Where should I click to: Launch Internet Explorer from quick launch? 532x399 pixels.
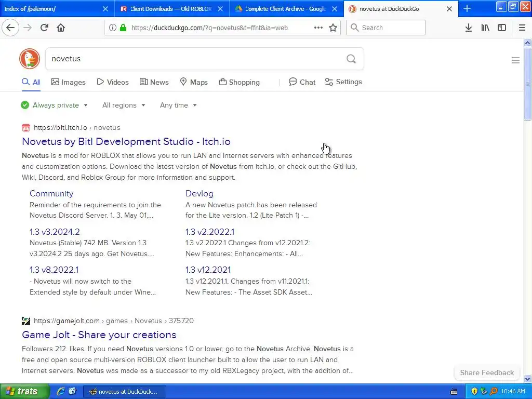pos(61,391)
